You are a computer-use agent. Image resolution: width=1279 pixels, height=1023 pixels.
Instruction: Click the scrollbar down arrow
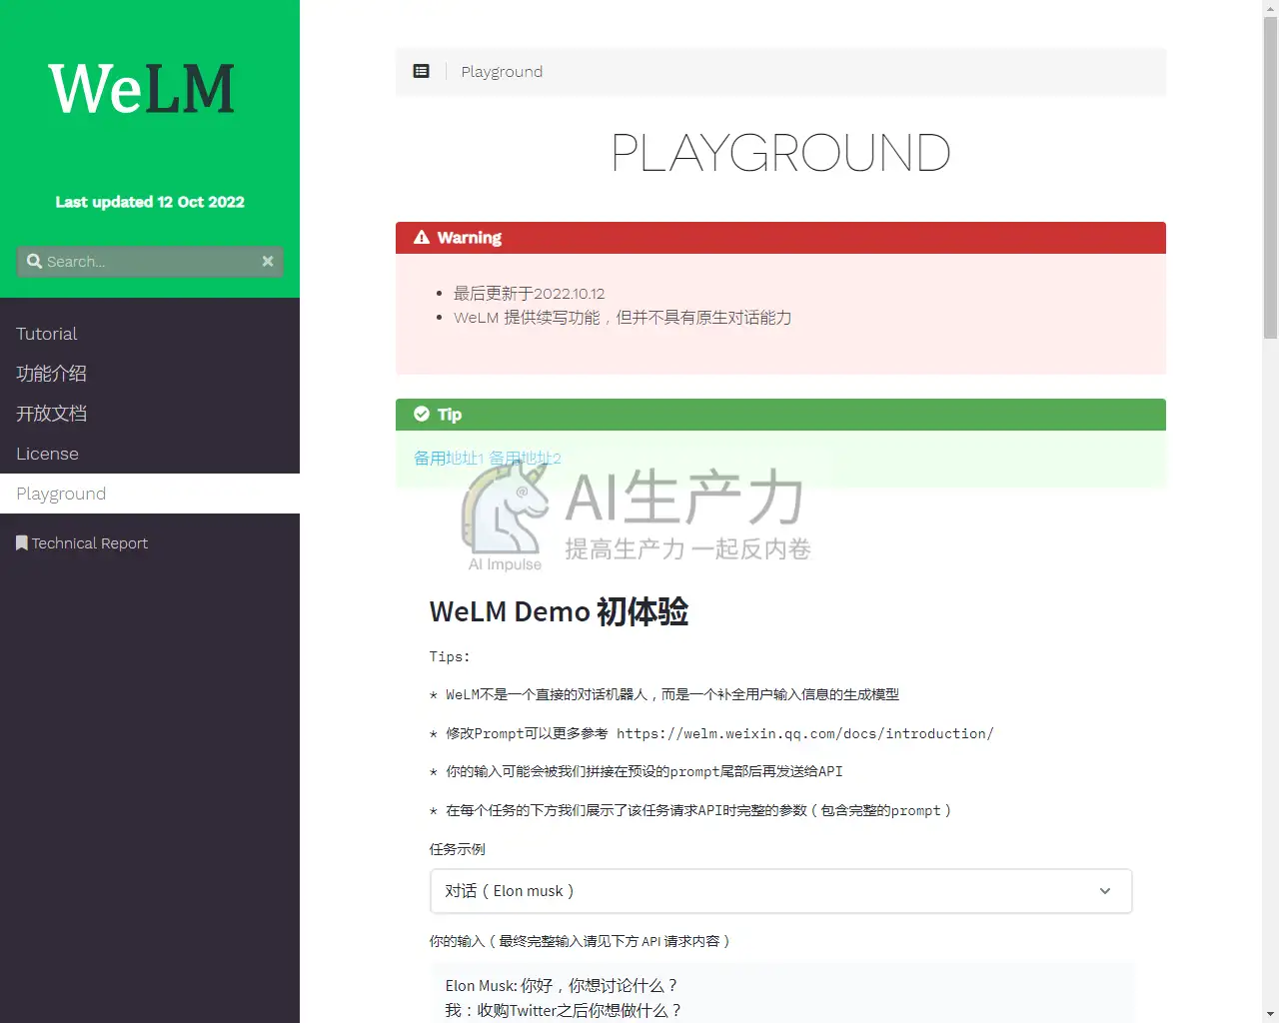(1270, 1014)
